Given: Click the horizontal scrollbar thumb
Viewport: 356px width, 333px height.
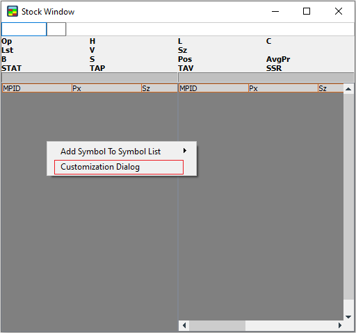Looking at the screenshot, I should point(217,325).
